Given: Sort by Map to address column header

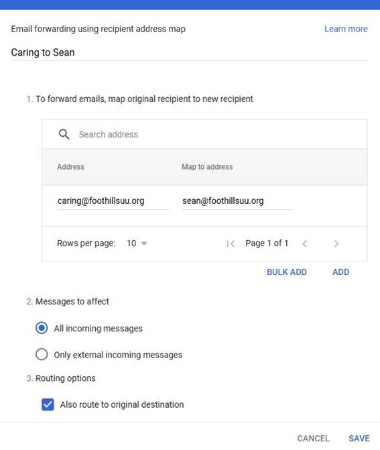Looking at the screenshot, I should pos(207,167).
